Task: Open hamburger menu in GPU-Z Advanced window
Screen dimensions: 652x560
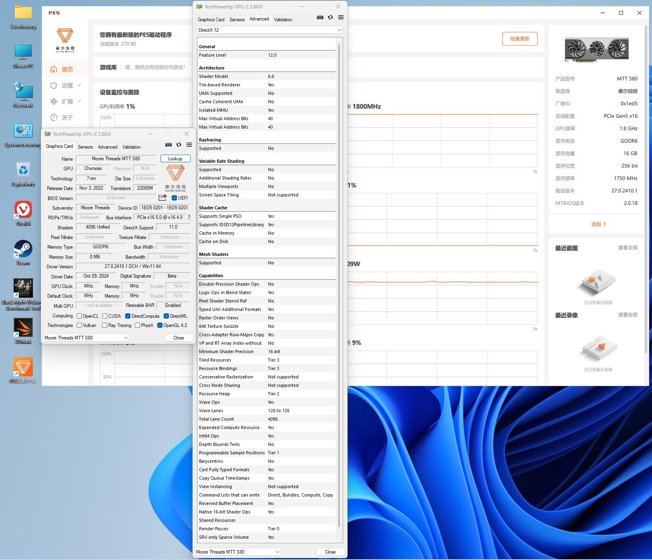Action: click(341, 17)
